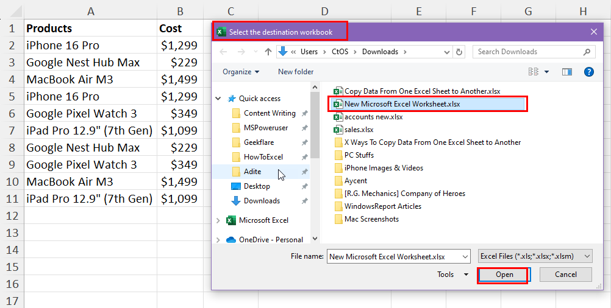Viewport: 611px width, 308px height.
Task: Select Downloads in navigation pane
Action: (x=262, y=201)
